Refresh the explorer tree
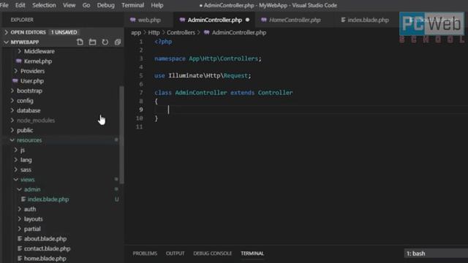The height and width of the screenshot is (263, 468). point(105,42)
